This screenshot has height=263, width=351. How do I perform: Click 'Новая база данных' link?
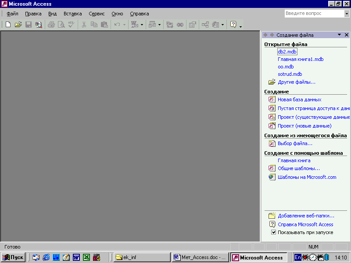coord(300,100)
